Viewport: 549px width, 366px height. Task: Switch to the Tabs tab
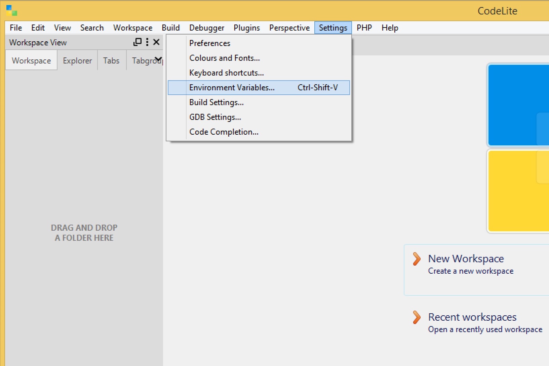click(x=111, y=60)
